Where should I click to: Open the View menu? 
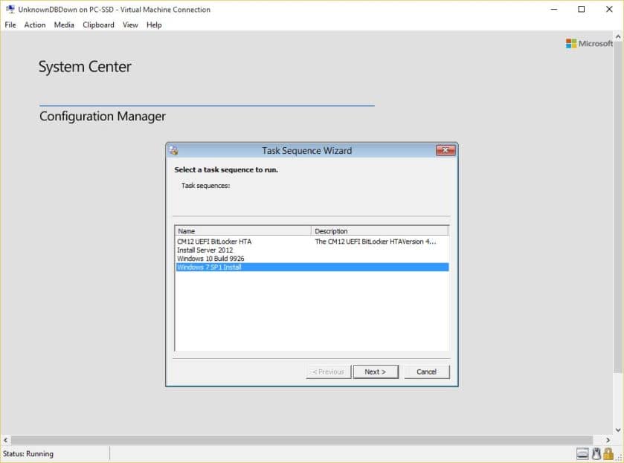tap(130, 25)
